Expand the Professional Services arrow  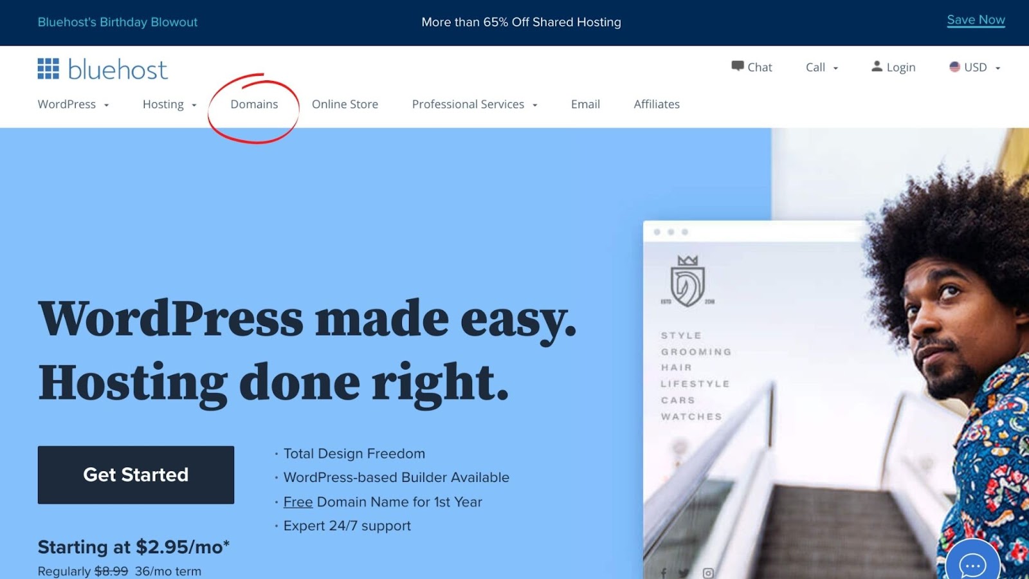534,106
